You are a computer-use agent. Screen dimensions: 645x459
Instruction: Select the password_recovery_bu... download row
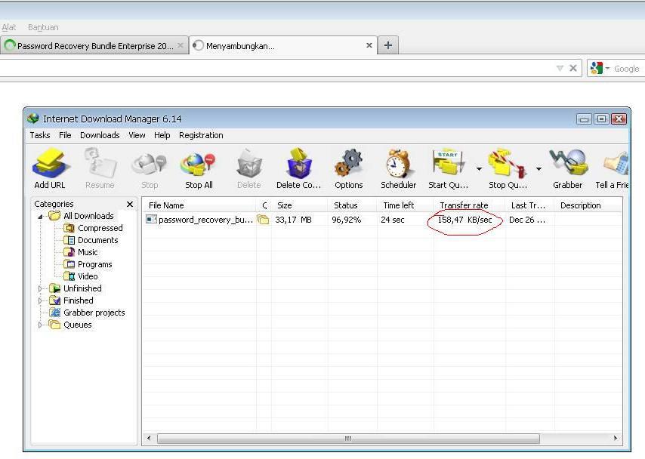[x=383, y=220]
